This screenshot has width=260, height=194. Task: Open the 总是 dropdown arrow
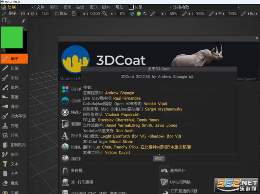pyautogui.click(x=171, y=7)
